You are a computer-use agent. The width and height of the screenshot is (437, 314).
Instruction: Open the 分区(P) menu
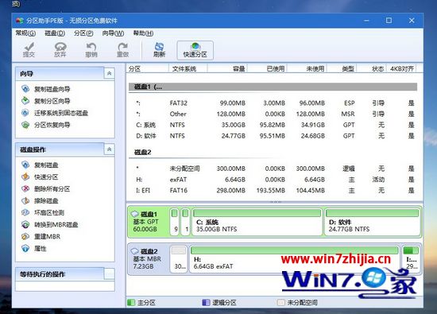83,33
